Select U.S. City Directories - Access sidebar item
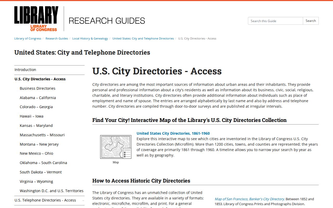The image size is (333, 208). [49, 79]
